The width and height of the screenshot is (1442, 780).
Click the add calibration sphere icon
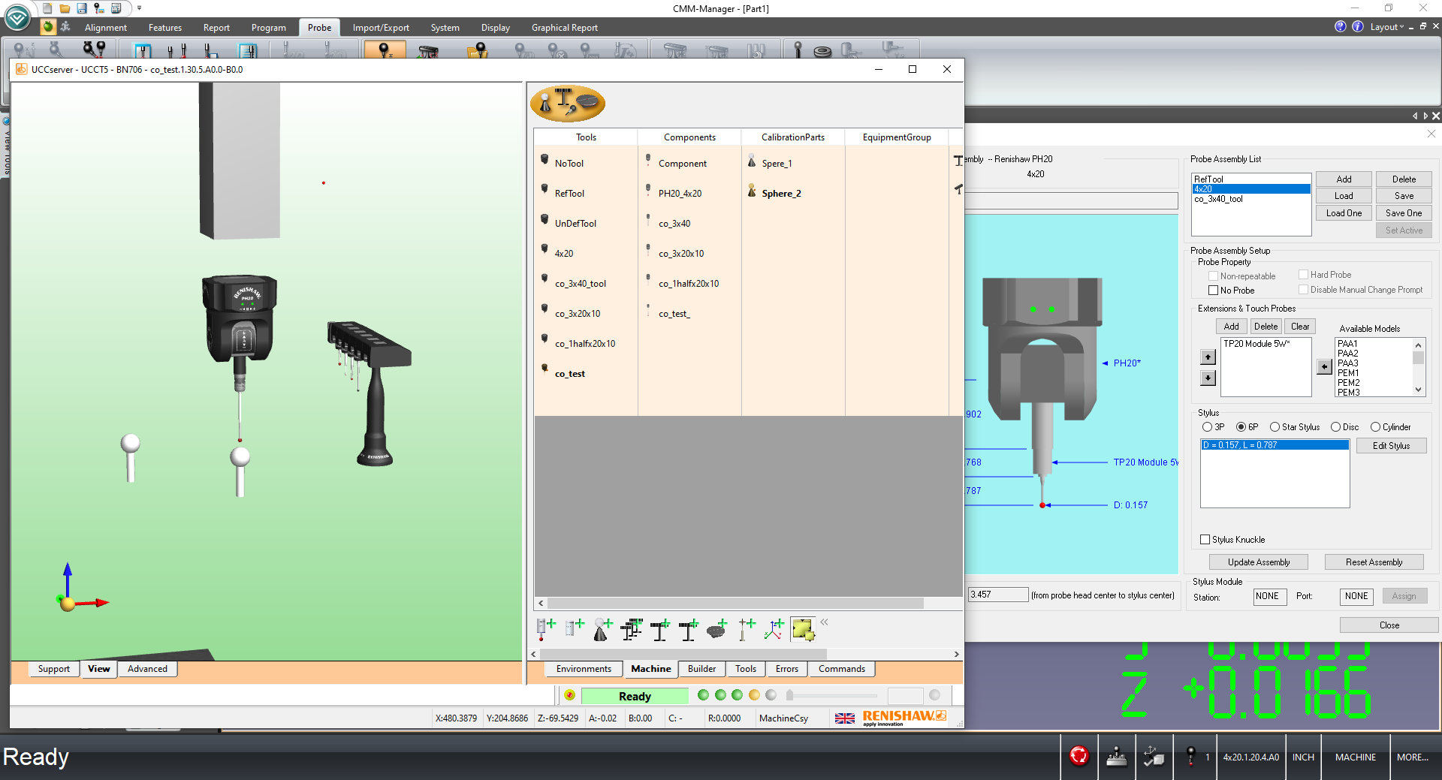(602, 629)
